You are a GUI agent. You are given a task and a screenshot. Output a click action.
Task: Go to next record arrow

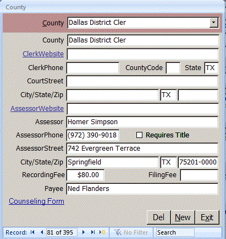pos(84,232)
